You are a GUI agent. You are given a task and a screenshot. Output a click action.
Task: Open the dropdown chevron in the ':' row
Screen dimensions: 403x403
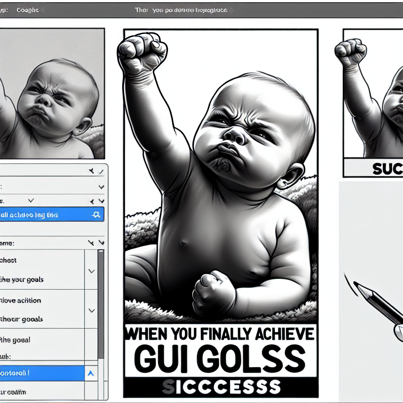(101, 187)
